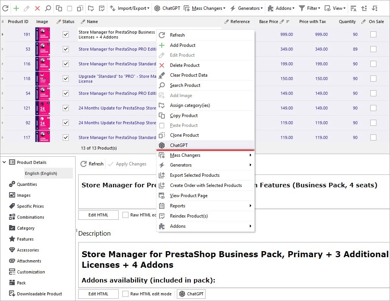390x301 pixels.
Task: Click the move up sort icon in toolbar
Action: [364, 8]
